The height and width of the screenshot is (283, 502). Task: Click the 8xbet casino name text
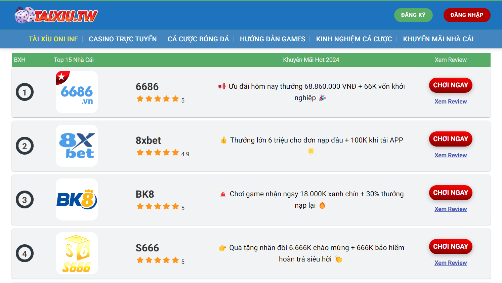tap(148, 140)
